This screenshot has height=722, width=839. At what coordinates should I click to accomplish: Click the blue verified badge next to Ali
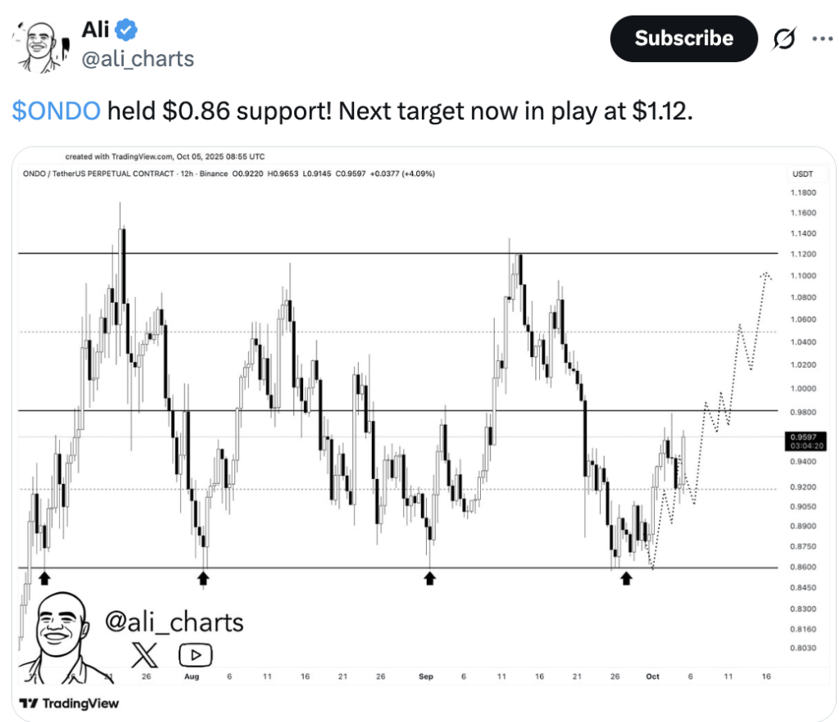coord(125,31)
